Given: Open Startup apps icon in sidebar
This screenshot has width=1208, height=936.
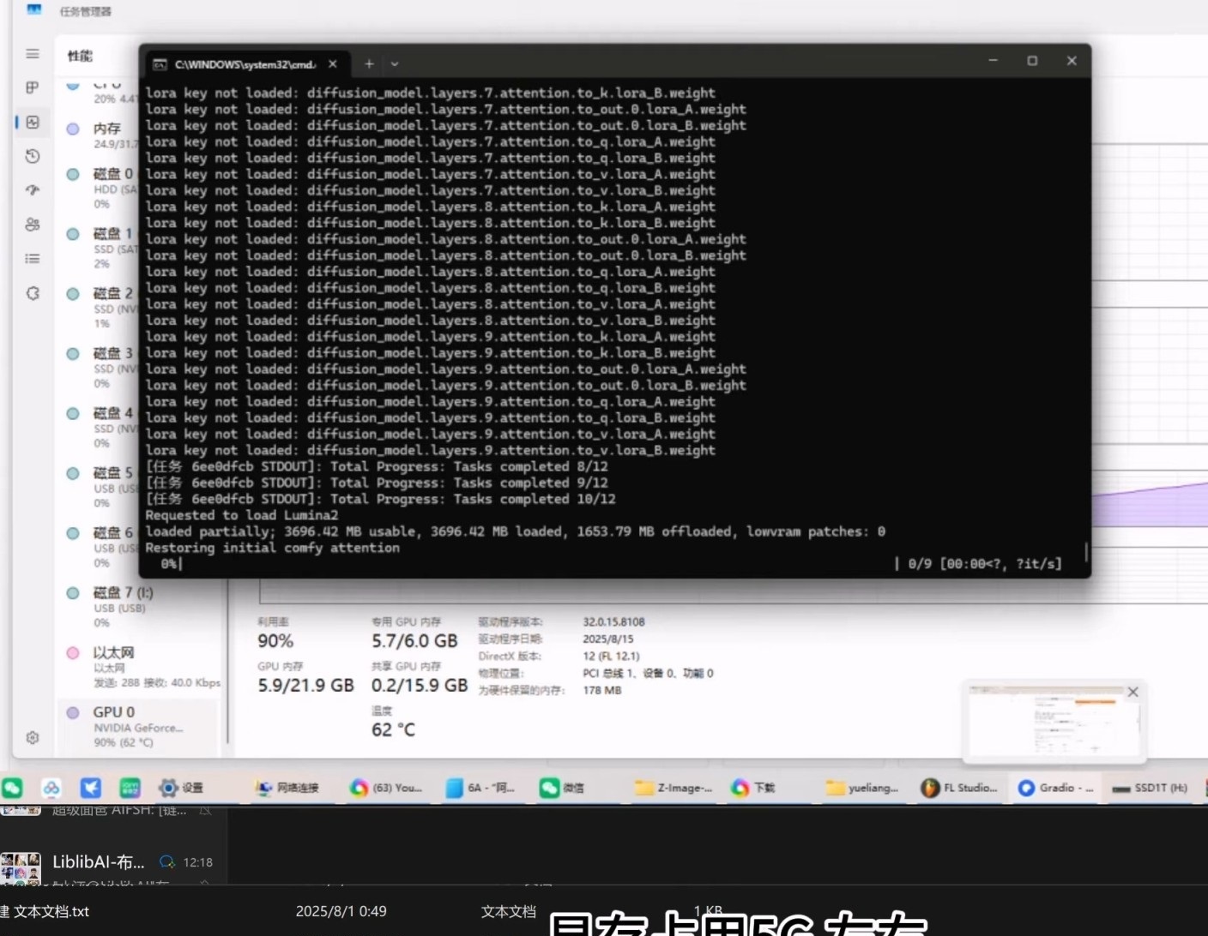Looking at the screenshot, I should coord(33,190).
